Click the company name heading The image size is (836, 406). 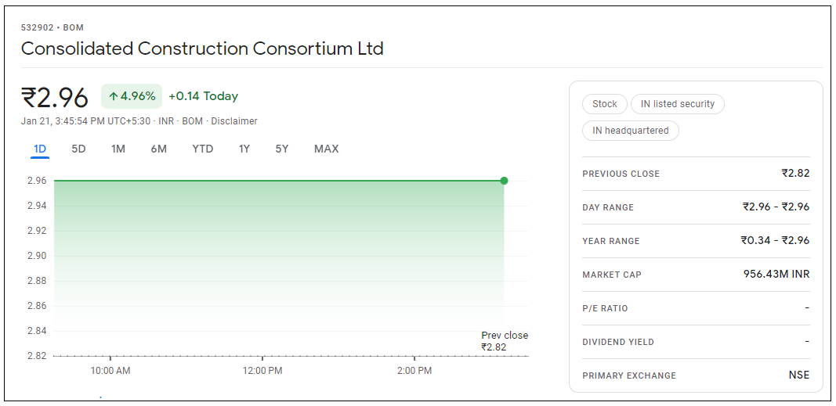coord(202,49)
